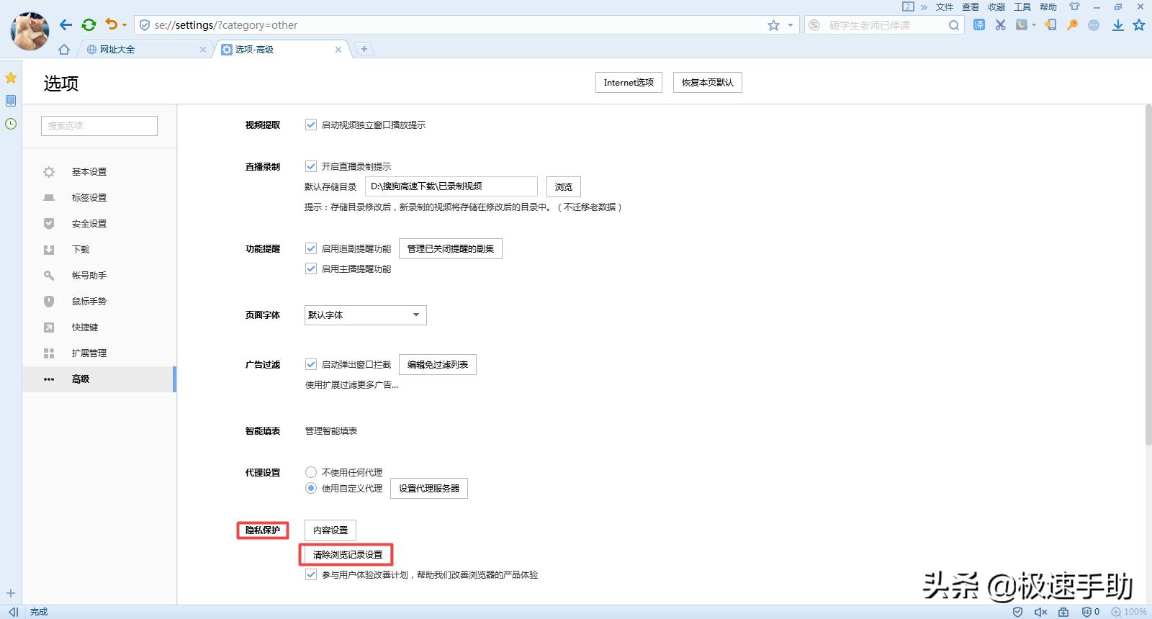Image resolution: width=1152 pixels, height=619 pixels.
Task: Switch to the 网址大全 tab
Action: tap(145, 50)
